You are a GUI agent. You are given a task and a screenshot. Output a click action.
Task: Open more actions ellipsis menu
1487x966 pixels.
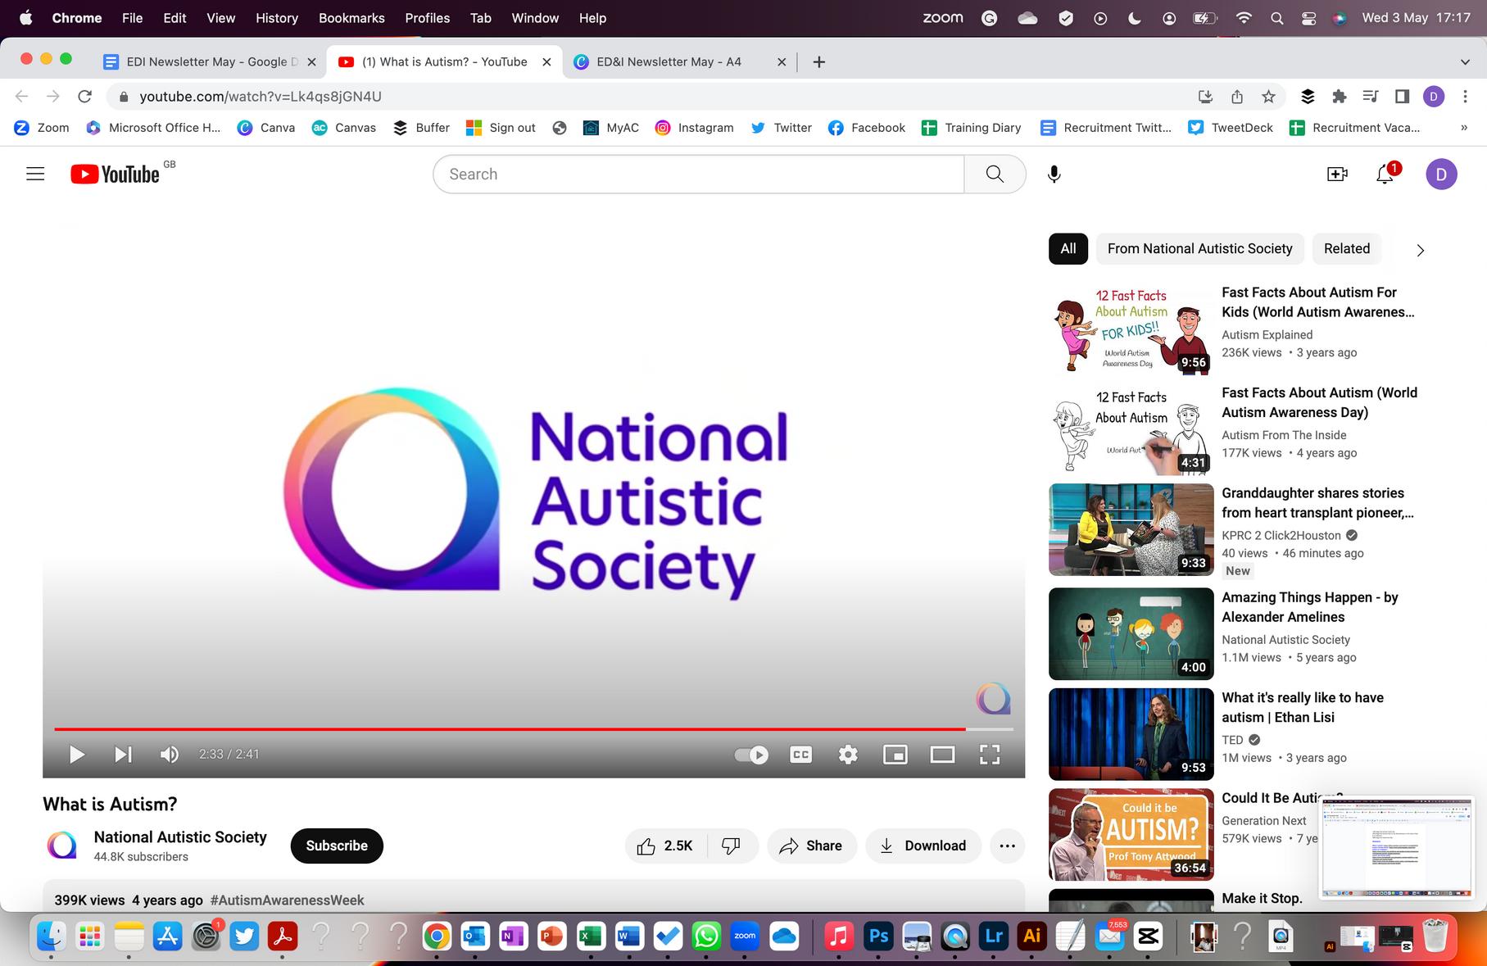click(1008, 846)
